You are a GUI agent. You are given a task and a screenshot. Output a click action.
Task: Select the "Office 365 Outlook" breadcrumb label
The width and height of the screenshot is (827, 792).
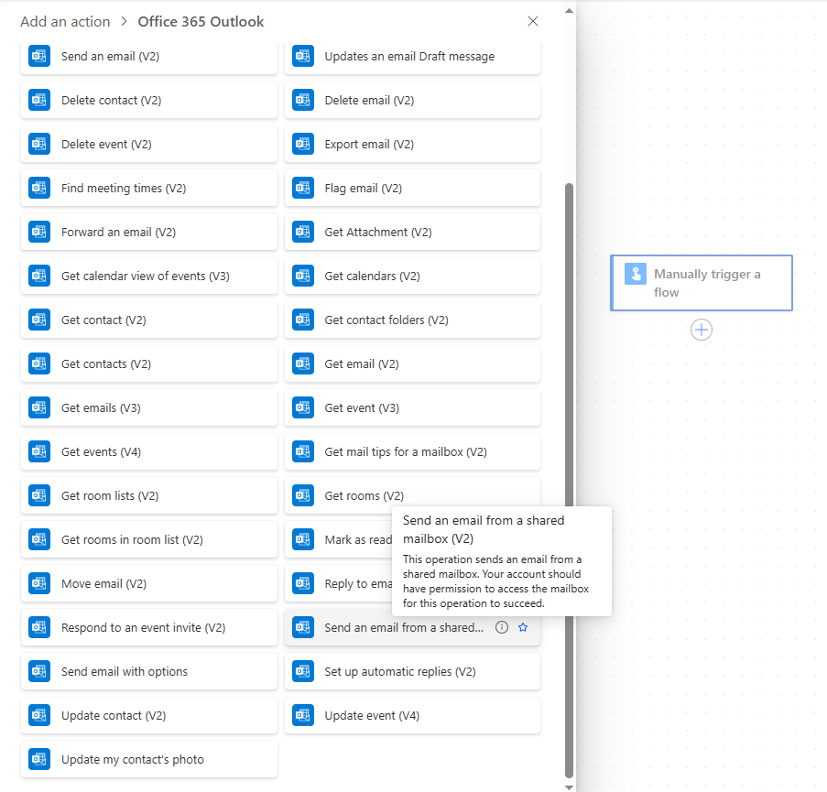[201, 21]
